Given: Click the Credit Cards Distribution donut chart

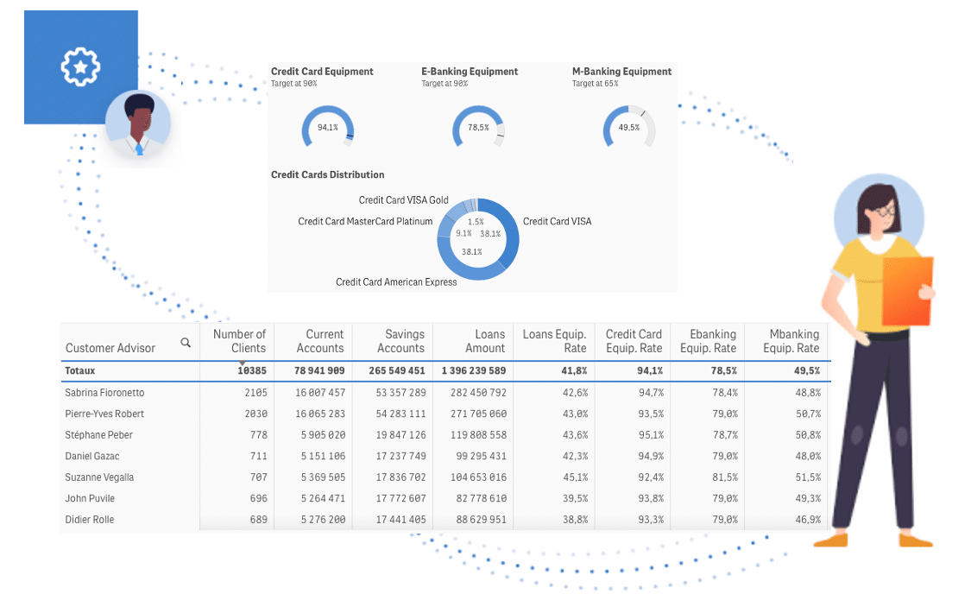Looking at the screenshot, I should pyautogui.click(x=478, y=239).
